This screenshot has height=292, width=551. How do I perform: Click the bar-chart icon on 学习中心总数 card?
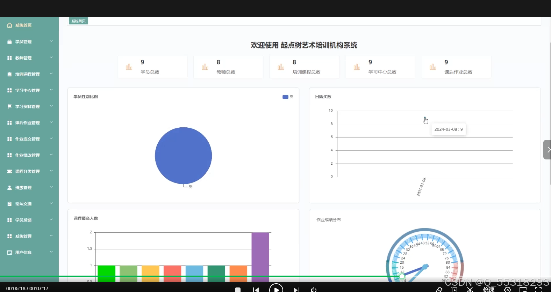click(357, 67)
